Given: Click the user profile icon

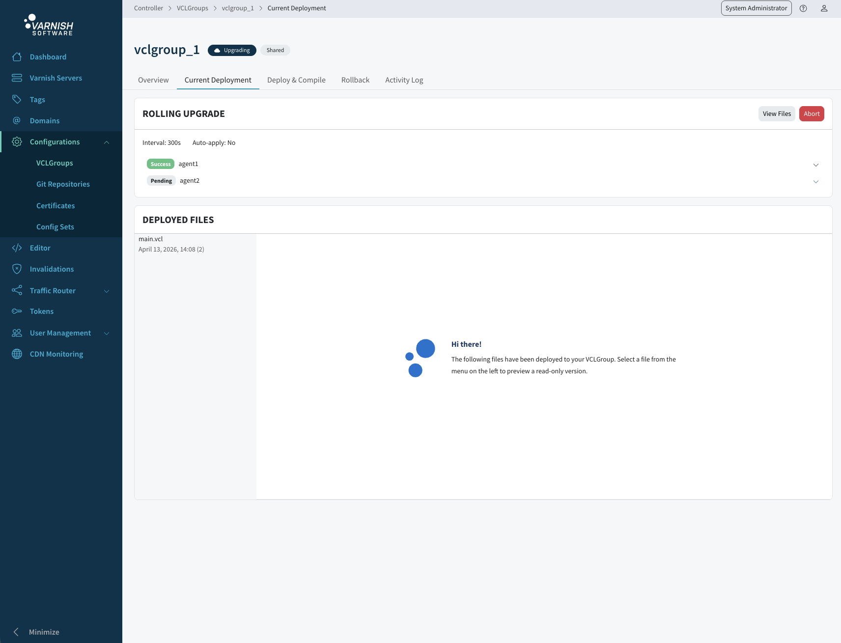Looking at the screenshot, I should coord(824,8).
